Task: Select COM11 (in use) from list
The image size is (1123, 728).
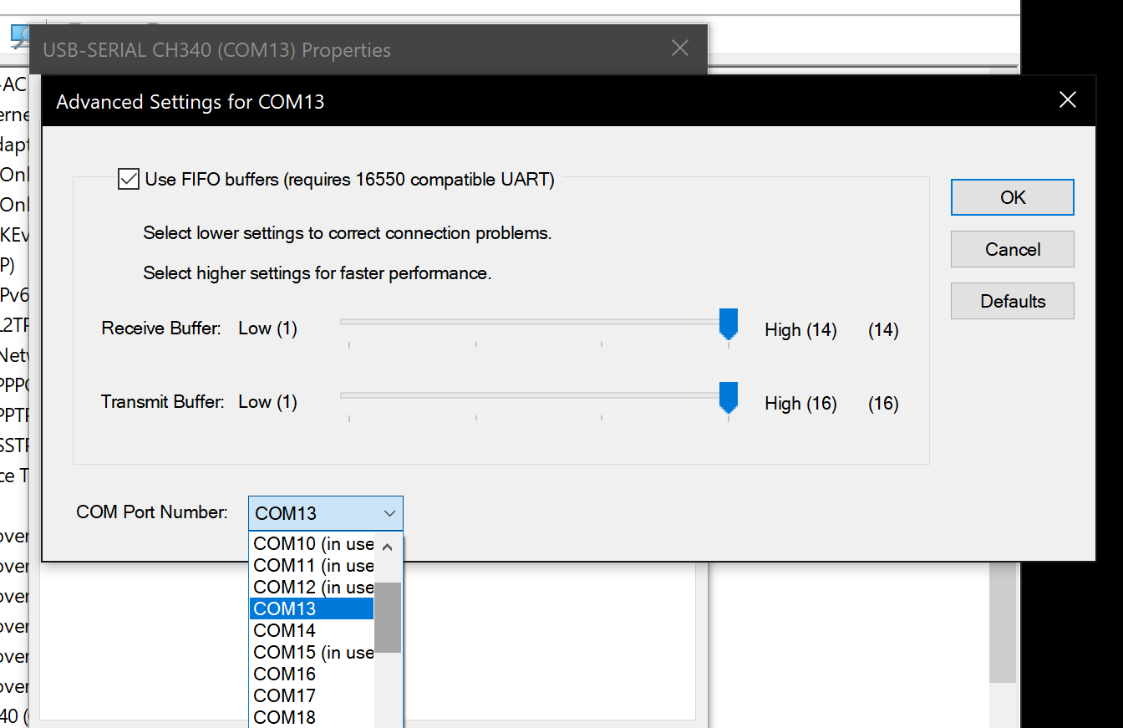Action: coord(312,565)
